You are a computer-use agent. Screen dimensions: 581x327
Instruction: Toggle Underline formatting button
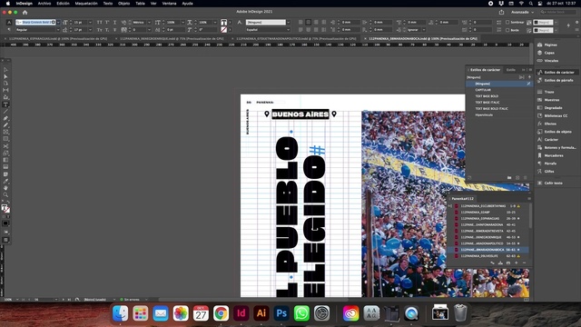[x=114, y=22]
